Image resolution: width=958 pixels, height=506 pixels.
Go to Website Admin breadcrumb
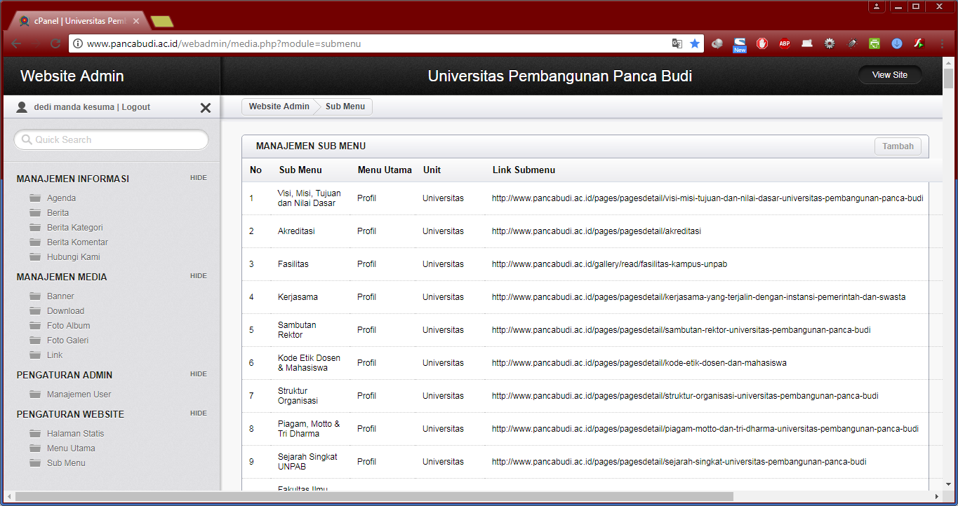tap(279, 107)
